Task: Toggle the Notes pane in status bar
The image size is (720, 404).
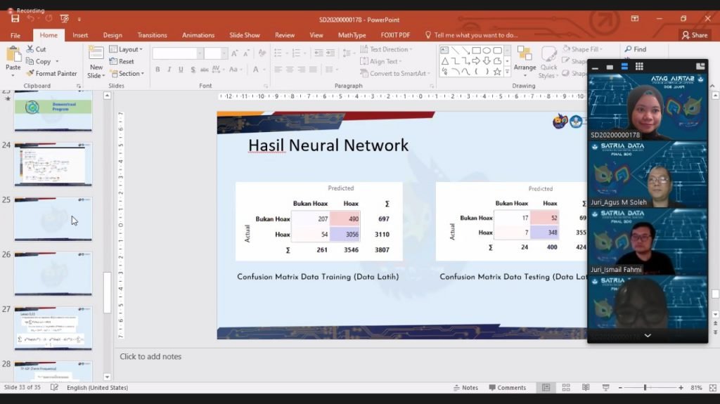Action: [465, 387]
